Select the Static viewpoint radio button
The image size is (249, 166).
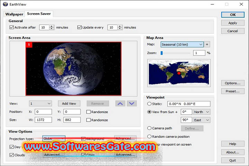pos(149,104)
